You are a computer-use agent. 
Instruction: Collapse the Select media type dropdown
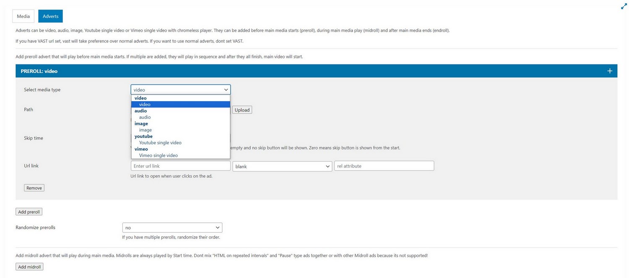(x=180, y=90)
